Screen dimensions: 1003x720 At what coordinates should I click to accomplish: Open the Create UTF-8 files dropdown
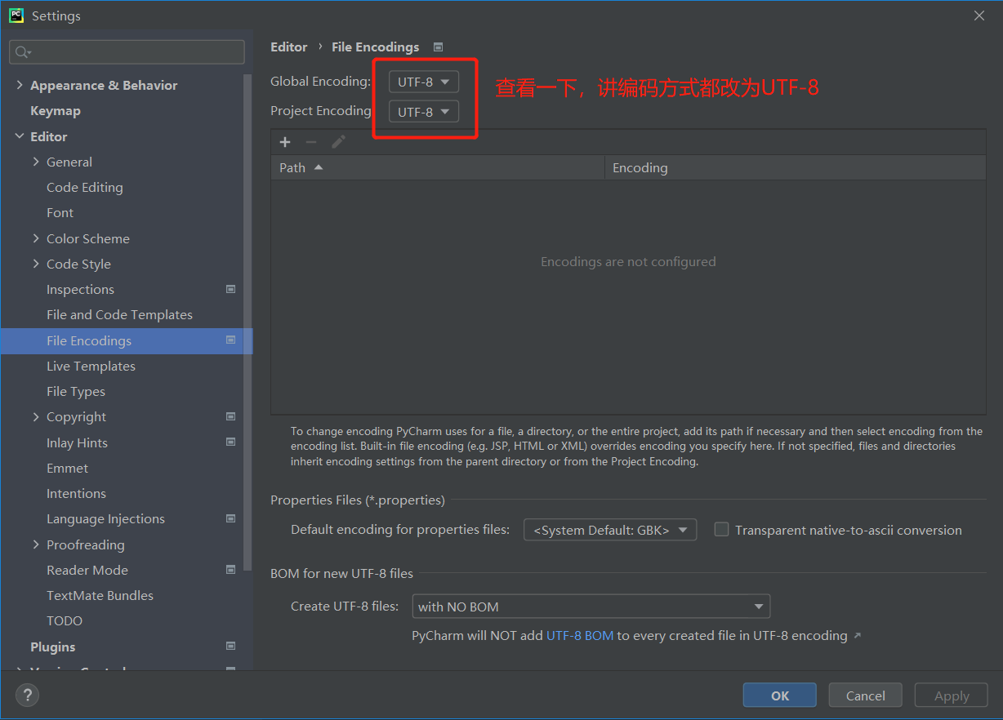pos(591,607)
